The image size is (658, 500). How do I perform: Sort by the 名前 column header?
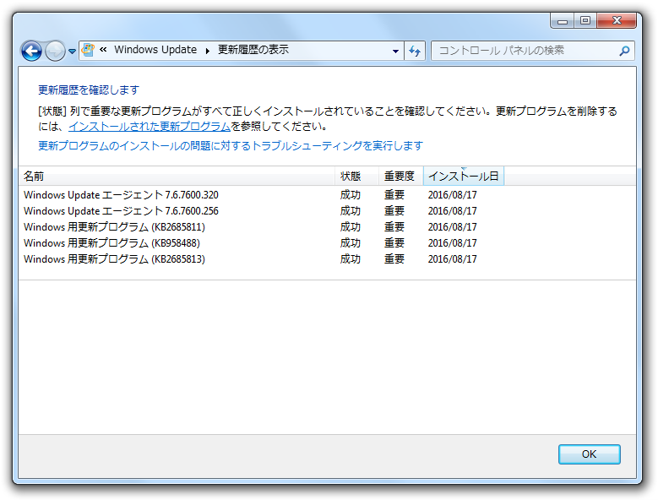[176, 177]
